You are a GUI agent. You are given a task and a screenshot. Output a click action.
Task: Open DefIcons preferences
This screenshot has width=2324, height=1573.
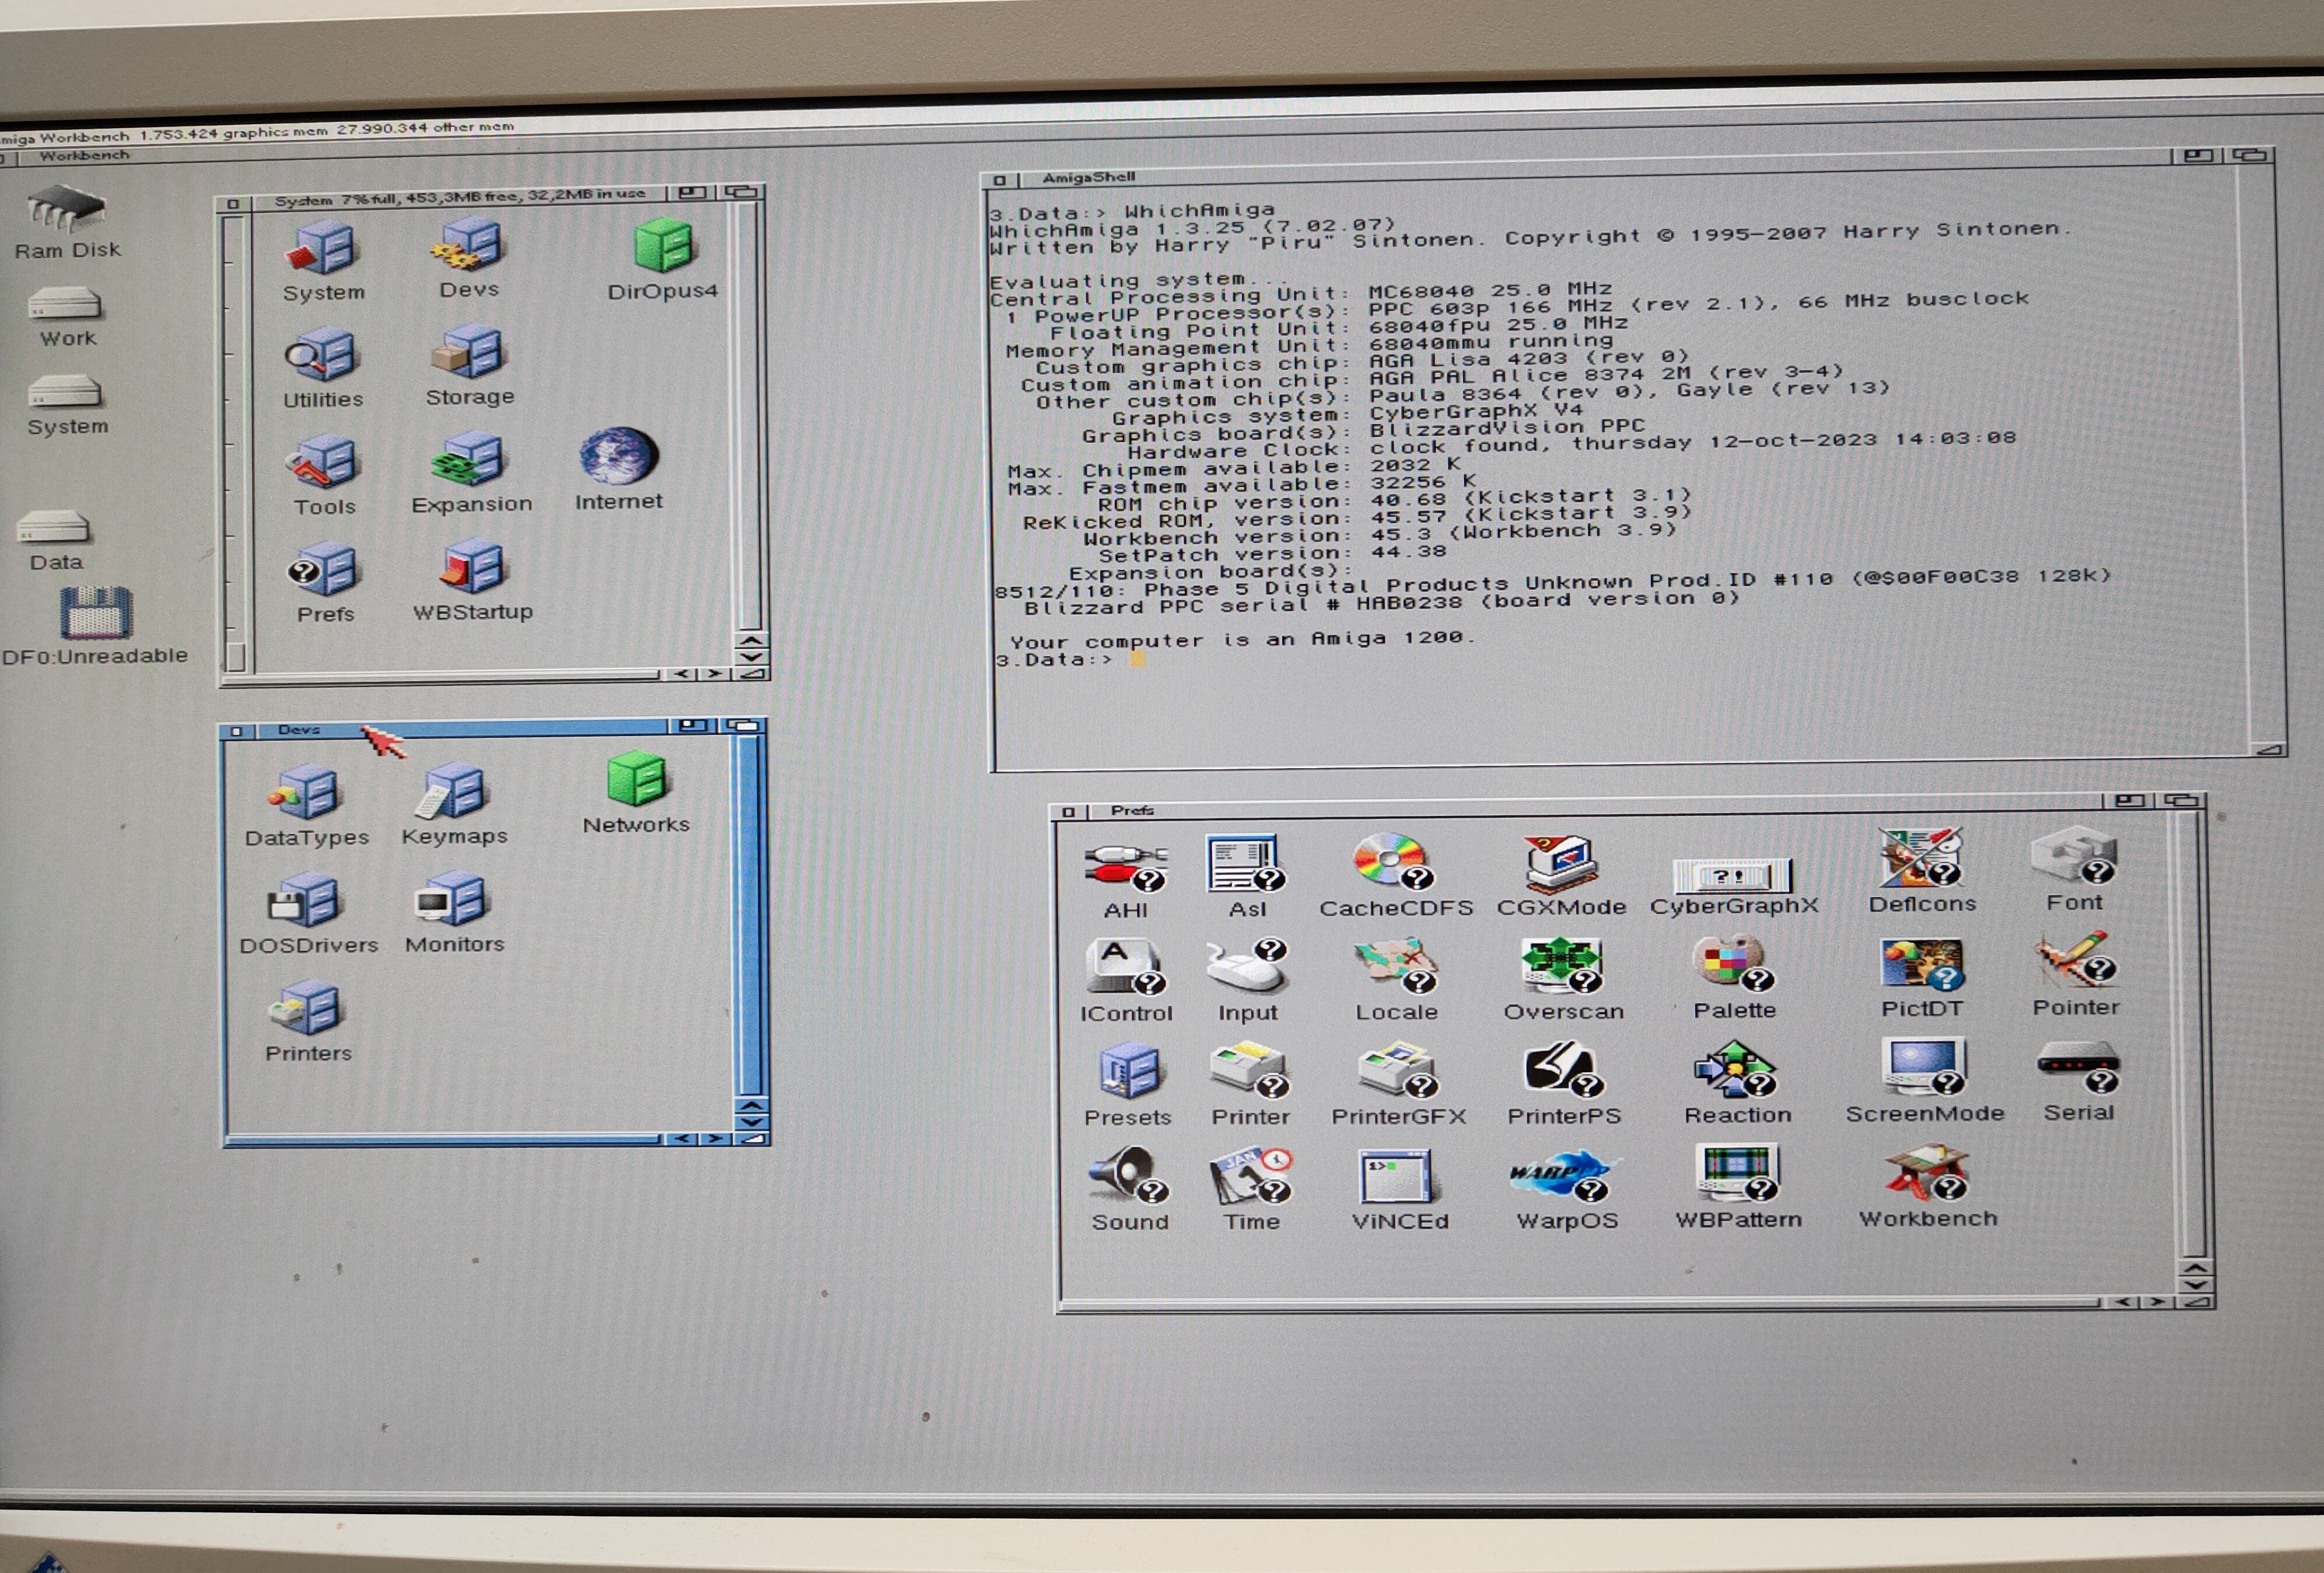[1920, 857]
